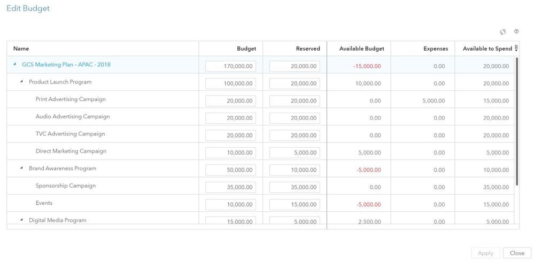Click the Apply button
The height and width of the screenshot is (264, 534).
tap(485, 253)
